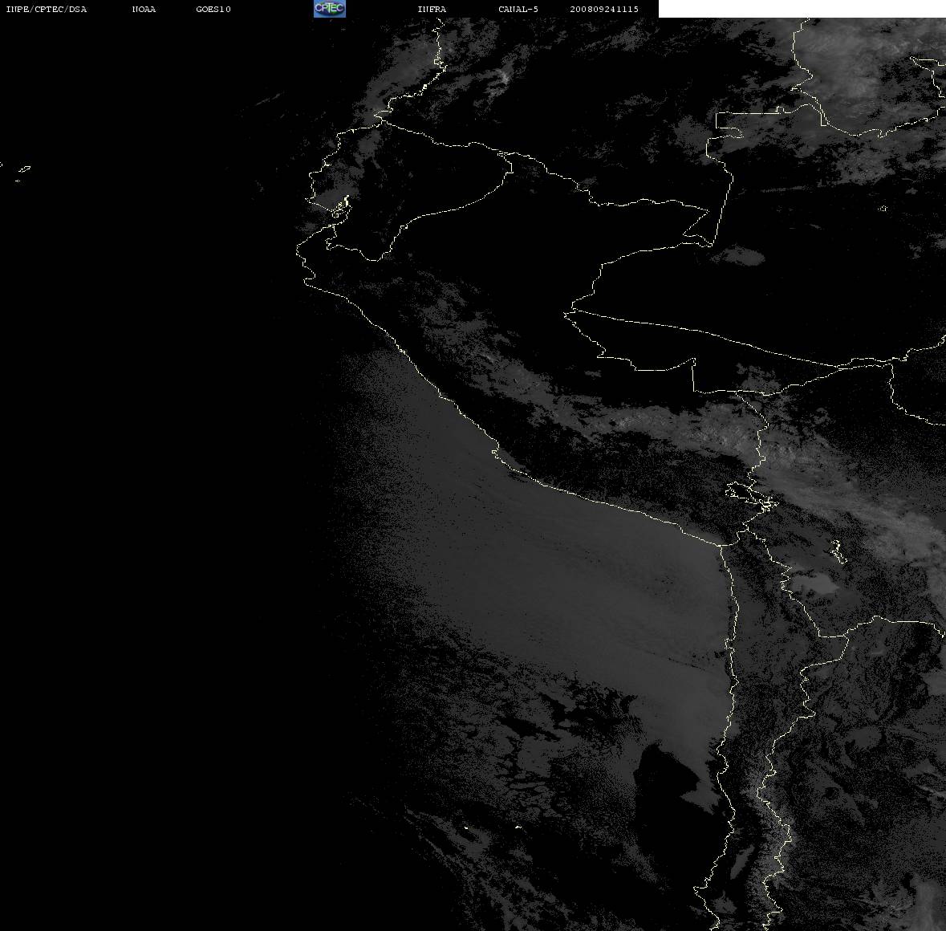Click the bright cloud cluster over Colombia
The height and width of the screenshot is (931, 946).
pos(502,77)
